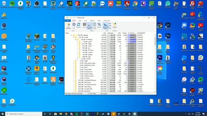Open the Slack desktop icon

pyautogui.click(x=201, y=59)
